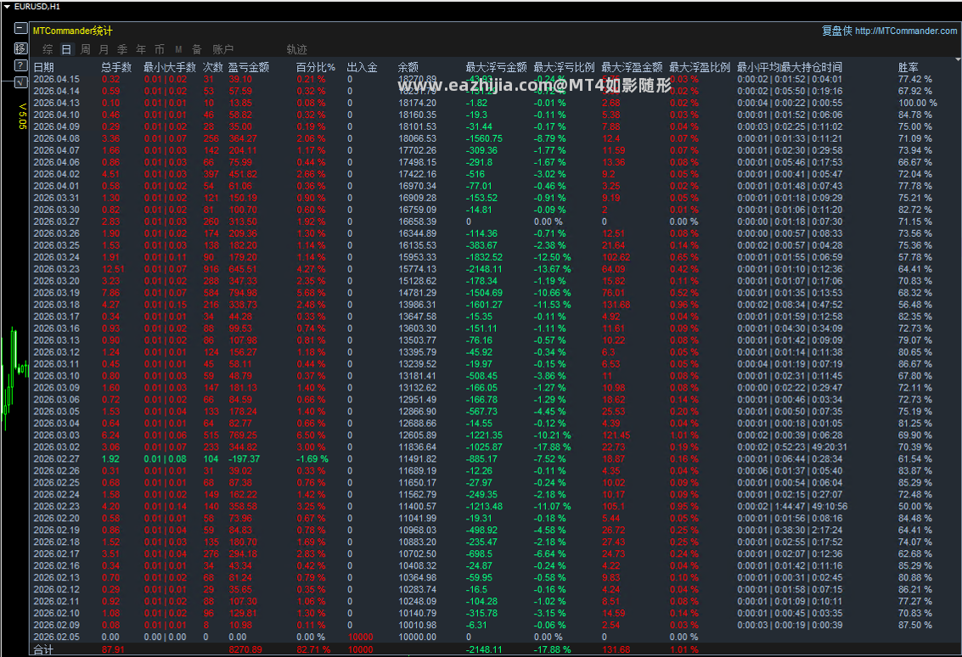Click the 87.91 total lots cell
Screen dimensions: 962x657
113,649
